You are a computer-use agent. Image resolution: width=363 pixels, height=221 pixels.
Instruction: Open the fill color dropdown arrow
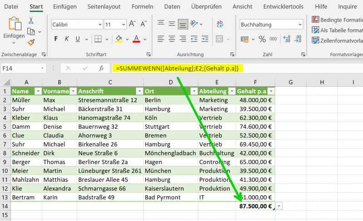127,39
